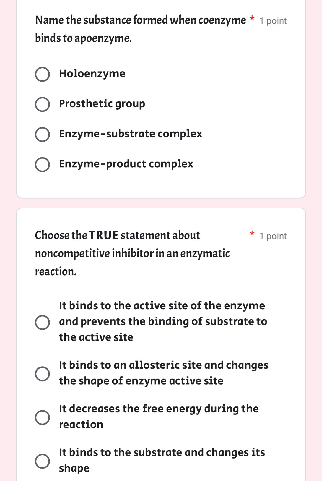Select radio for 'binds to the active site'
The height and width of the screenshot is (481, 322).
[x=43, y=322]
